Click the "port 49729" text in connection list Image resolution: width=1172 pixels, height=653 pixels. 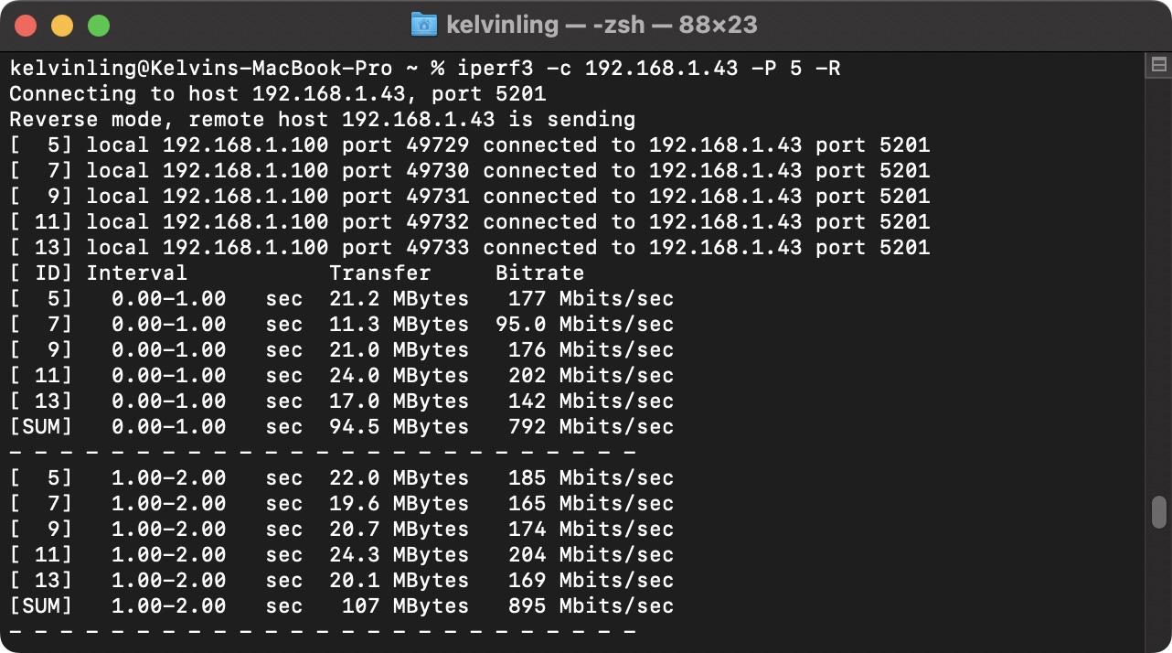pos(405,145)
